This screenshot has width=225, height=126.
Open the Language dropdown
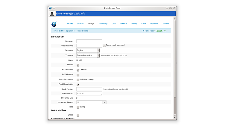tap(88, 50)
